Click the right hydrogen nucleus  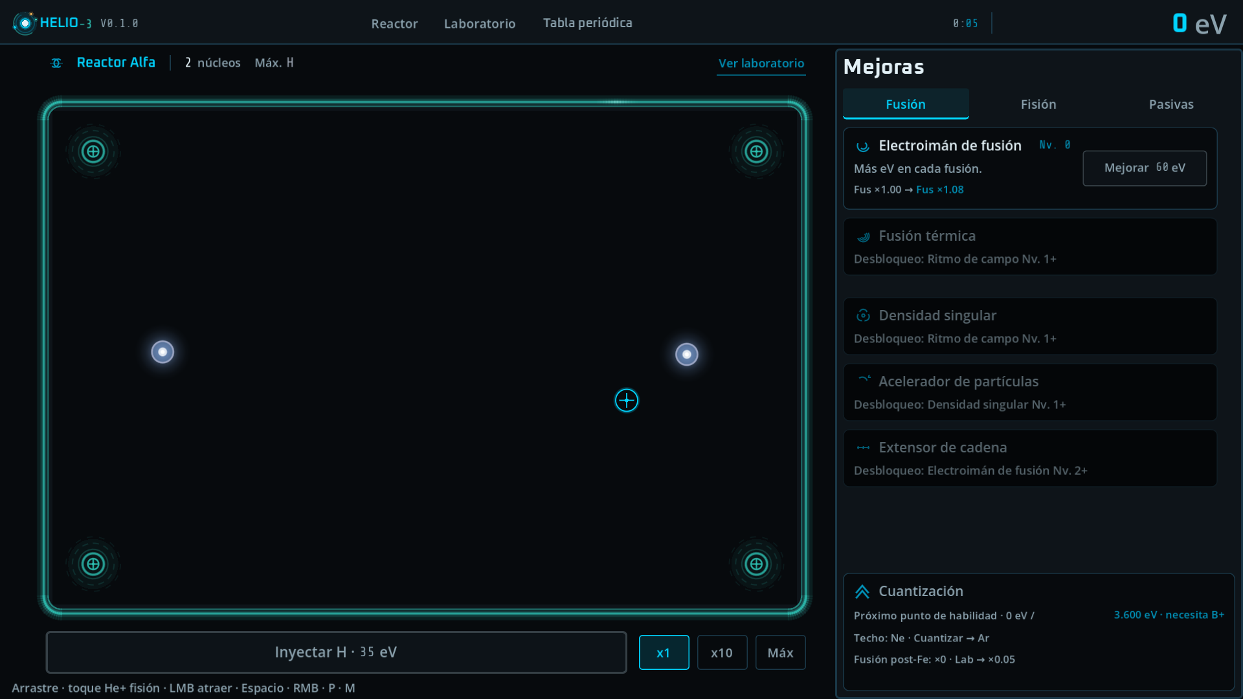pos(687,355)
